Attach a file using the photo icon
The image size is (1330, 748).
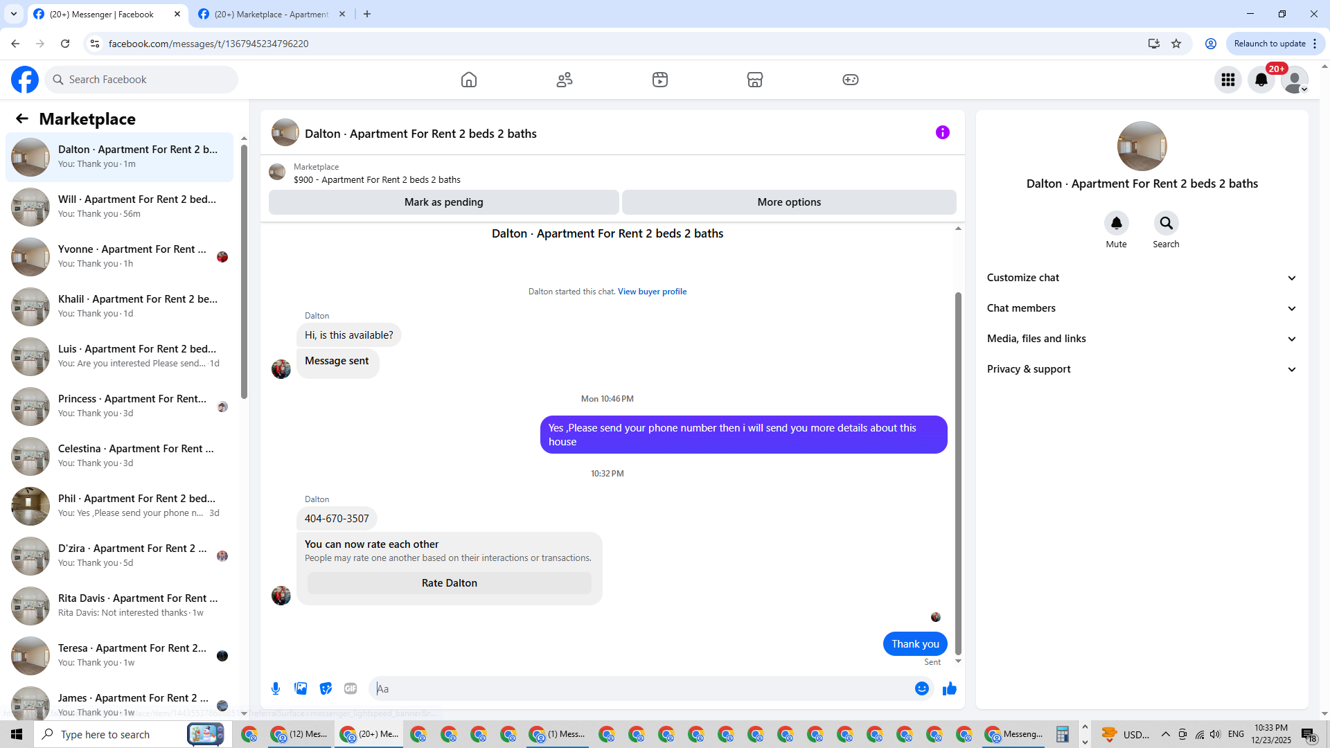301,688
